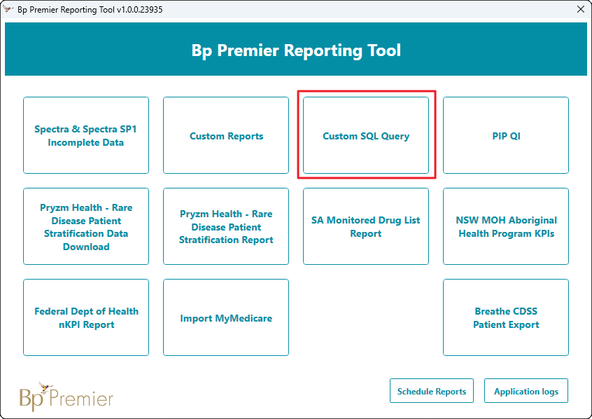The image size is (592, 419).
Task: Close the Bp Premier Reporting Tool window
Action: point(581,9)
